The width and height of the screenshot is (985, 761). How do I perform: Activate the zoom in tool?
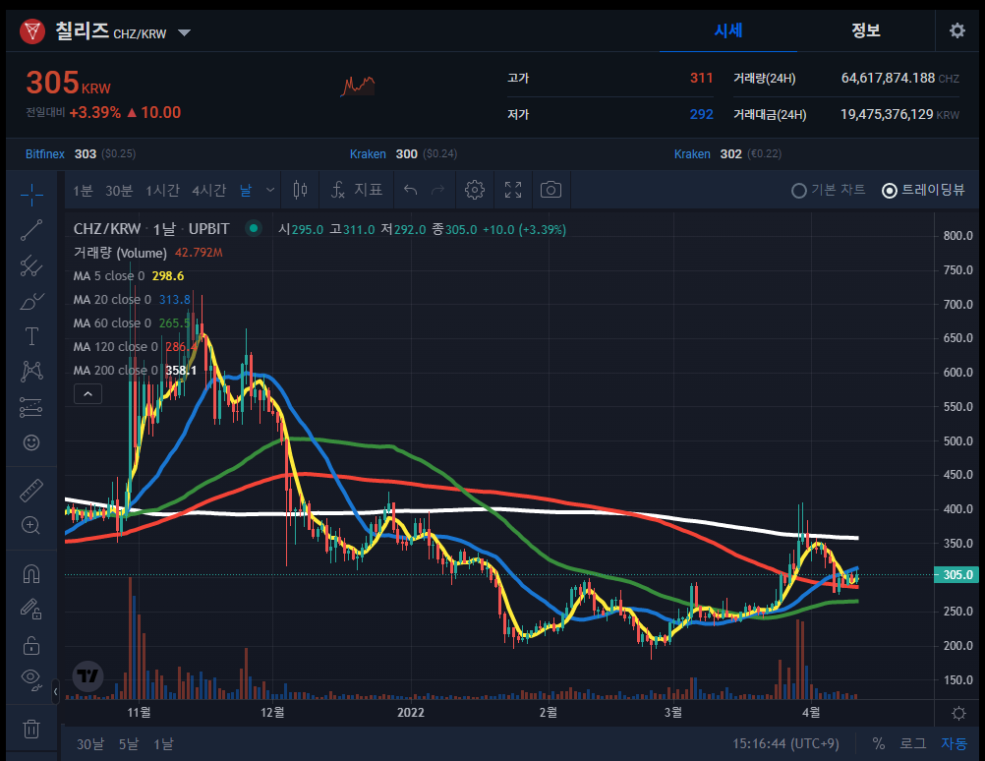coord(31,525)
